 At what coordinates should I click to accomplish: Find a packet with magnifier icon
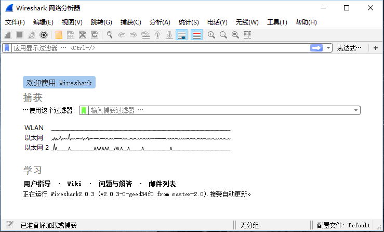(110, 35)
